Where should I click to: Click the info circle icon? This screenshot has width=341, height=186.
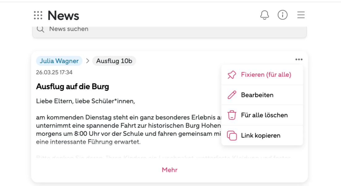click(x=283, y=15)
